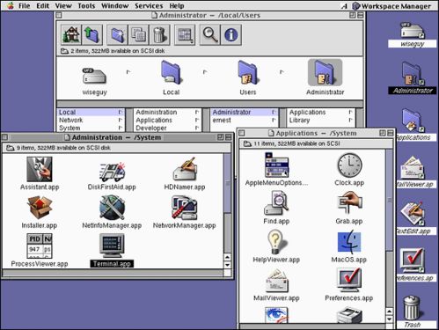
Task: Click the MailViewer icon on desktop shelf
Action: 413,167
